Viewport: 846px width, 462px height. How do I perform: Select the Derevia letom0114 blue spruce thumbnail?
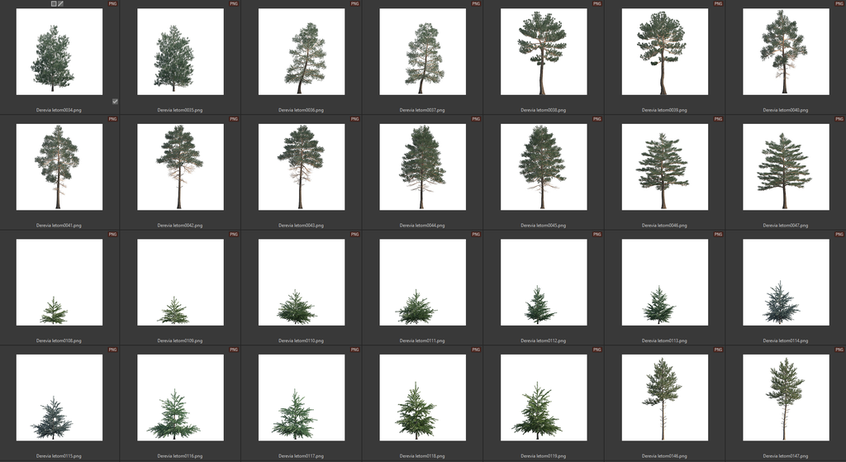785,282
